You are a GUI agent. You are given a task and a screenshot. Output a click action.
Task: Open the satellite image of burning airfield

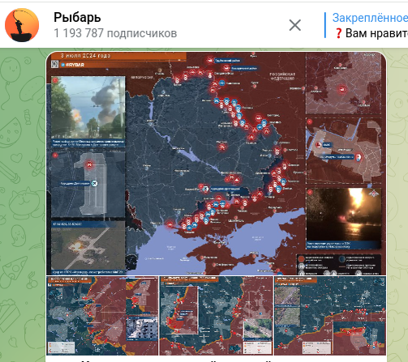click(88, 248)
